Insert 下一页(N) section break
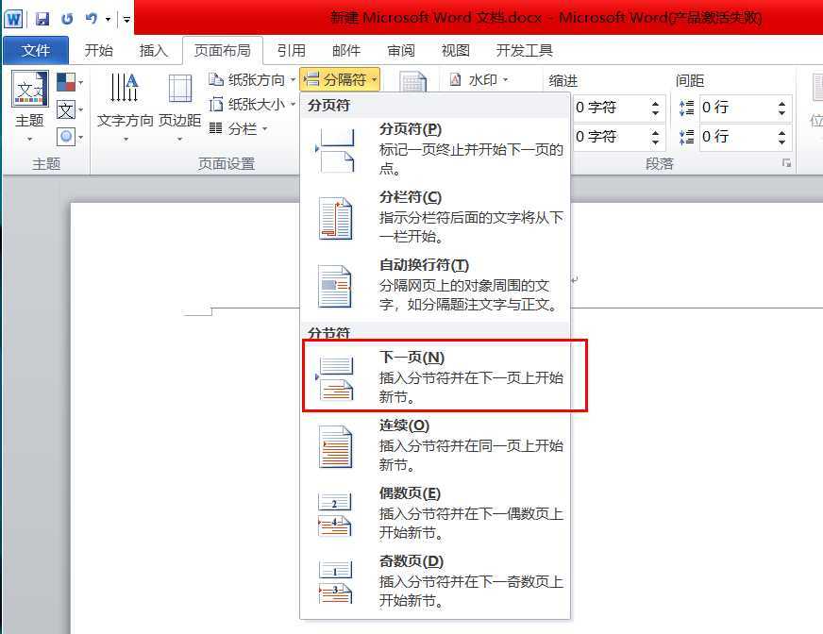The width and height of the screenshot is (823, 634). 435,376
